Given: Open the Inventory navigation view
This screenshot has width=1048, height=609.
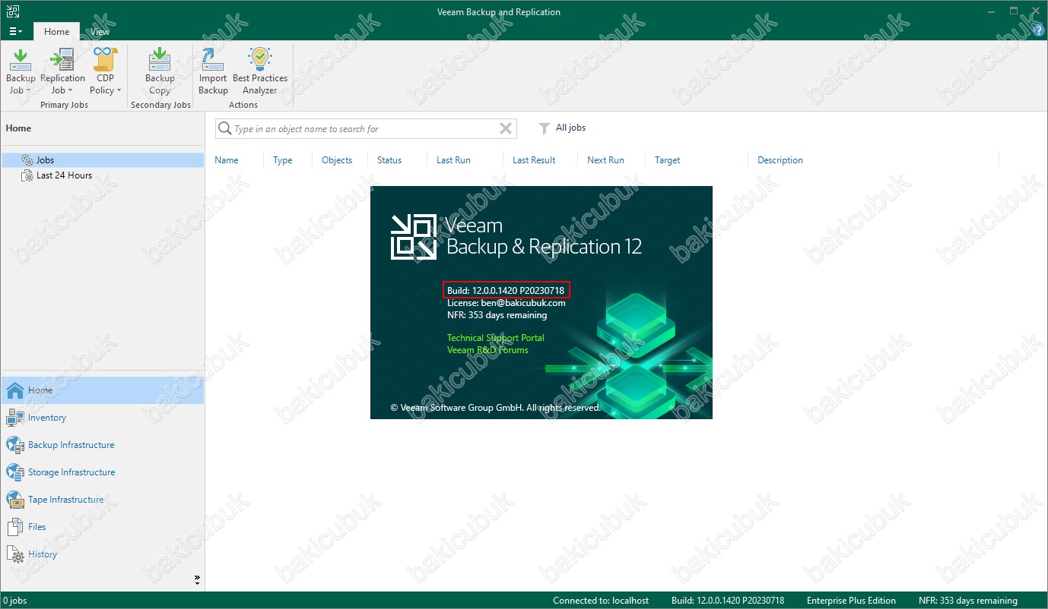Looking at the screenshot, I should pyautogui.click(x=103, y=418).
